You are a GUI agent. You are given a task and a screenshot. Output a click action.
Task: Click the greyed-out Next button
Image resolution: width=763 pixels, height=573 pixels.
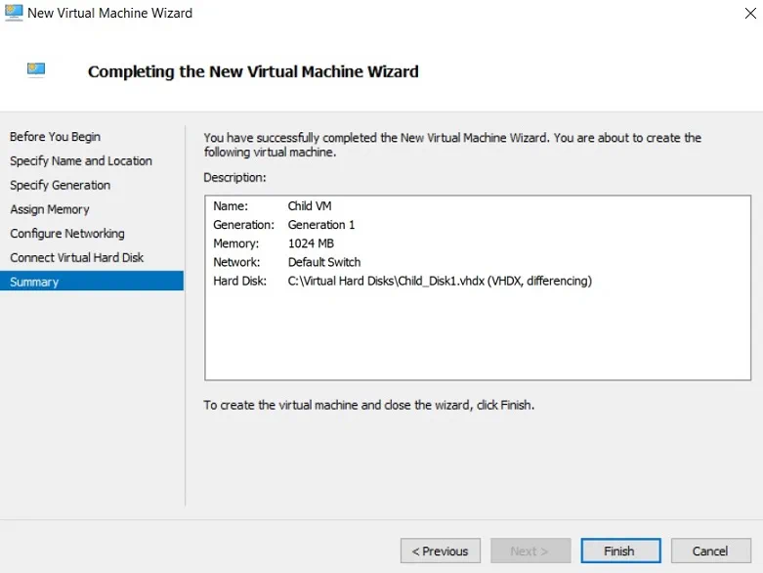click(x=530, y=551)
